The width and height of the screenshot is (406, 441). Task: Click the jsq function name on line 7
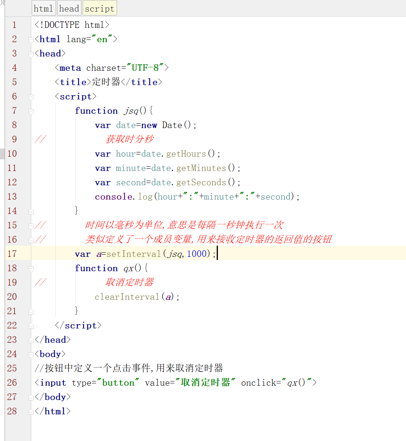(131, 111)
